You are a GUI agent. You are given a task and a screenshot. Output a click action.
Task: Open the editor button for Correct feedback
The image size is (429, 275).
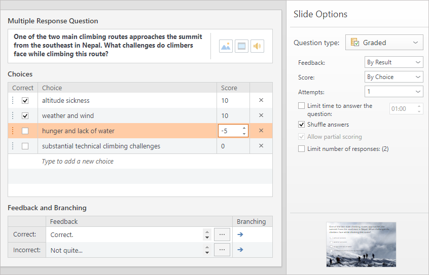click(x=222, y=234)
